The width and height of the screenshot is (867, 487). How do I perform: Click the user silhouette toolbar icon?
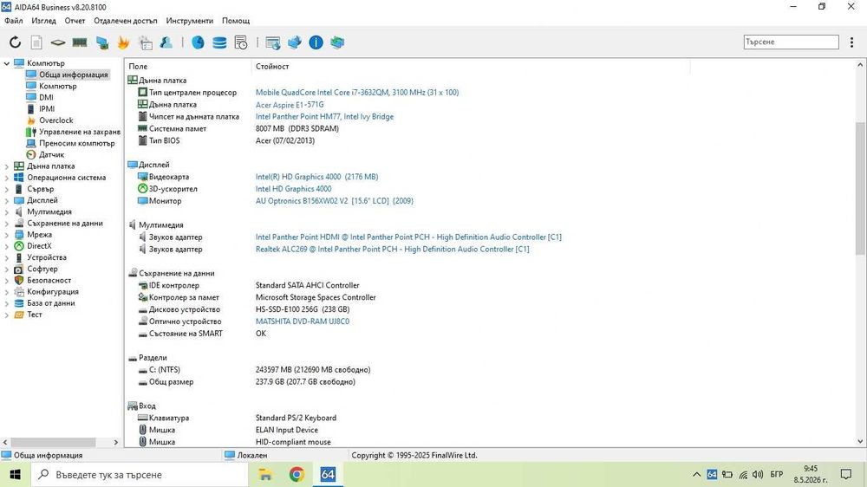[x=166, y=42]
